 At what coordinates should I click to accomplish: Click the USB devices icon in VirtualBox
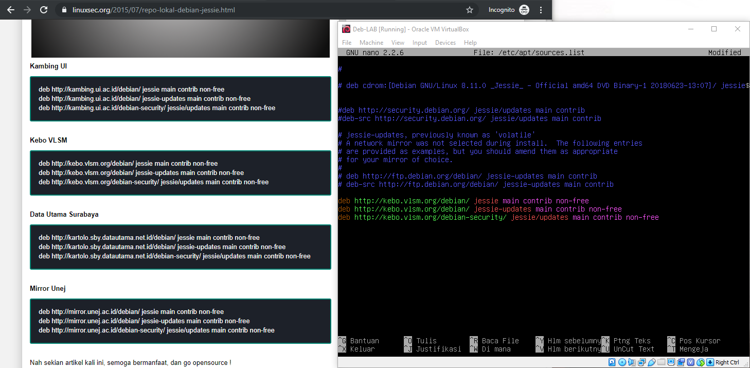click(x=651, y=362)
